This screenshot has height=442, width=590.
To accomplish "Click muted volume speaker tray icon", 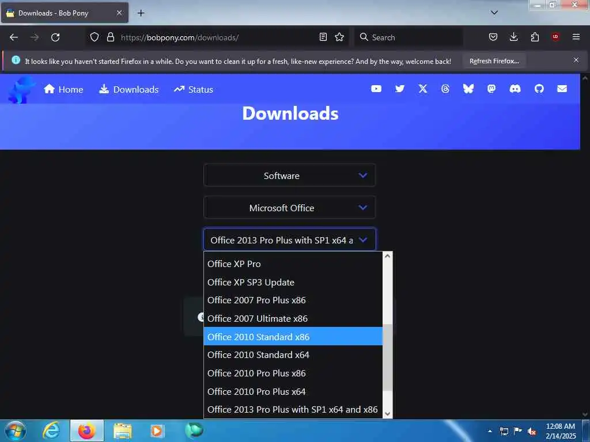I will click(532, 432).
